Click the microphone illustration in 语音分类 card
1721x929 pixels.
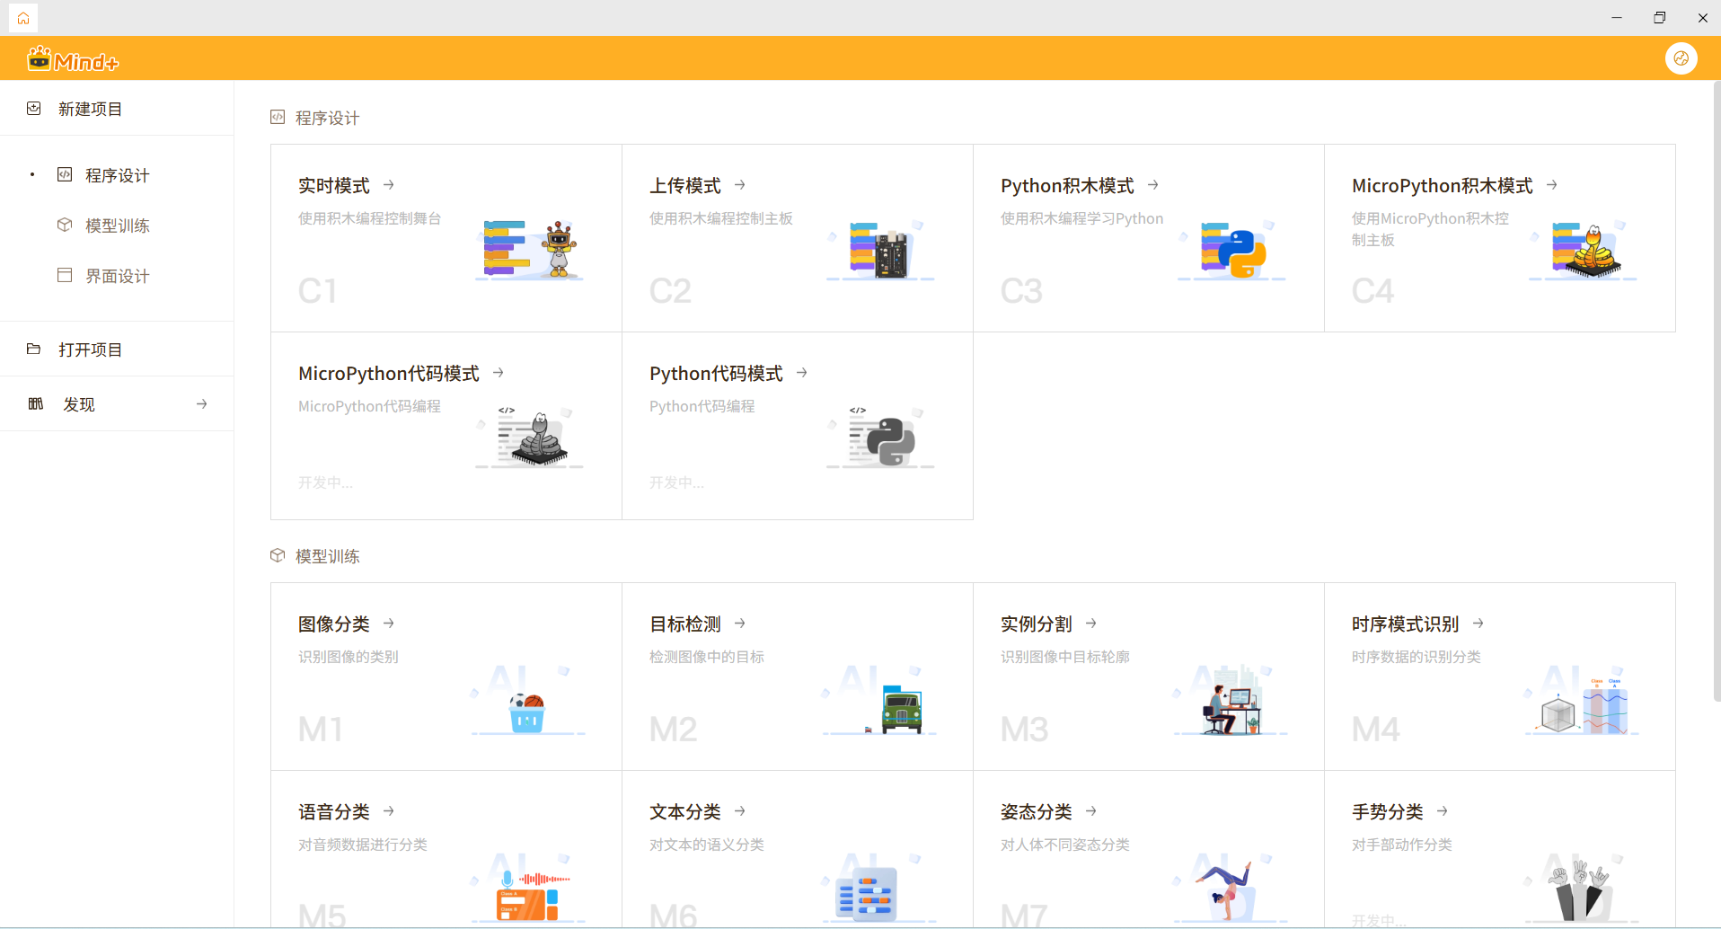[508, 880]
